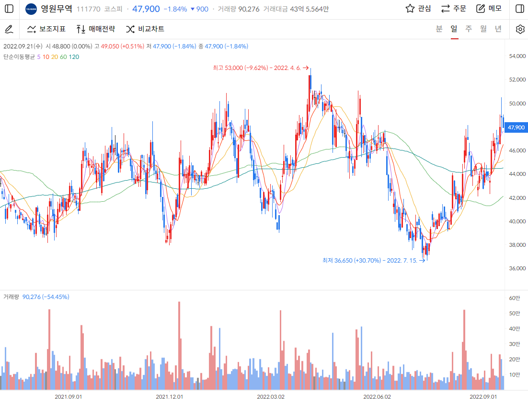Toggle the right sidebar panel icon

point(519,9)
